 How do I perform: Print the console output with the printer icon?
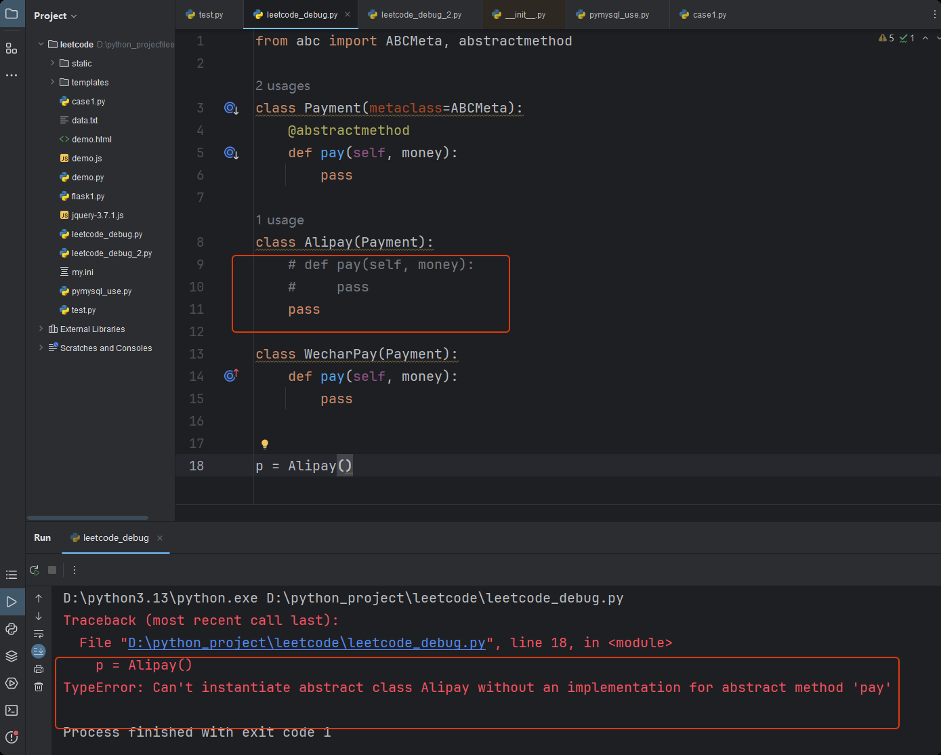click(x=39, y=669)
